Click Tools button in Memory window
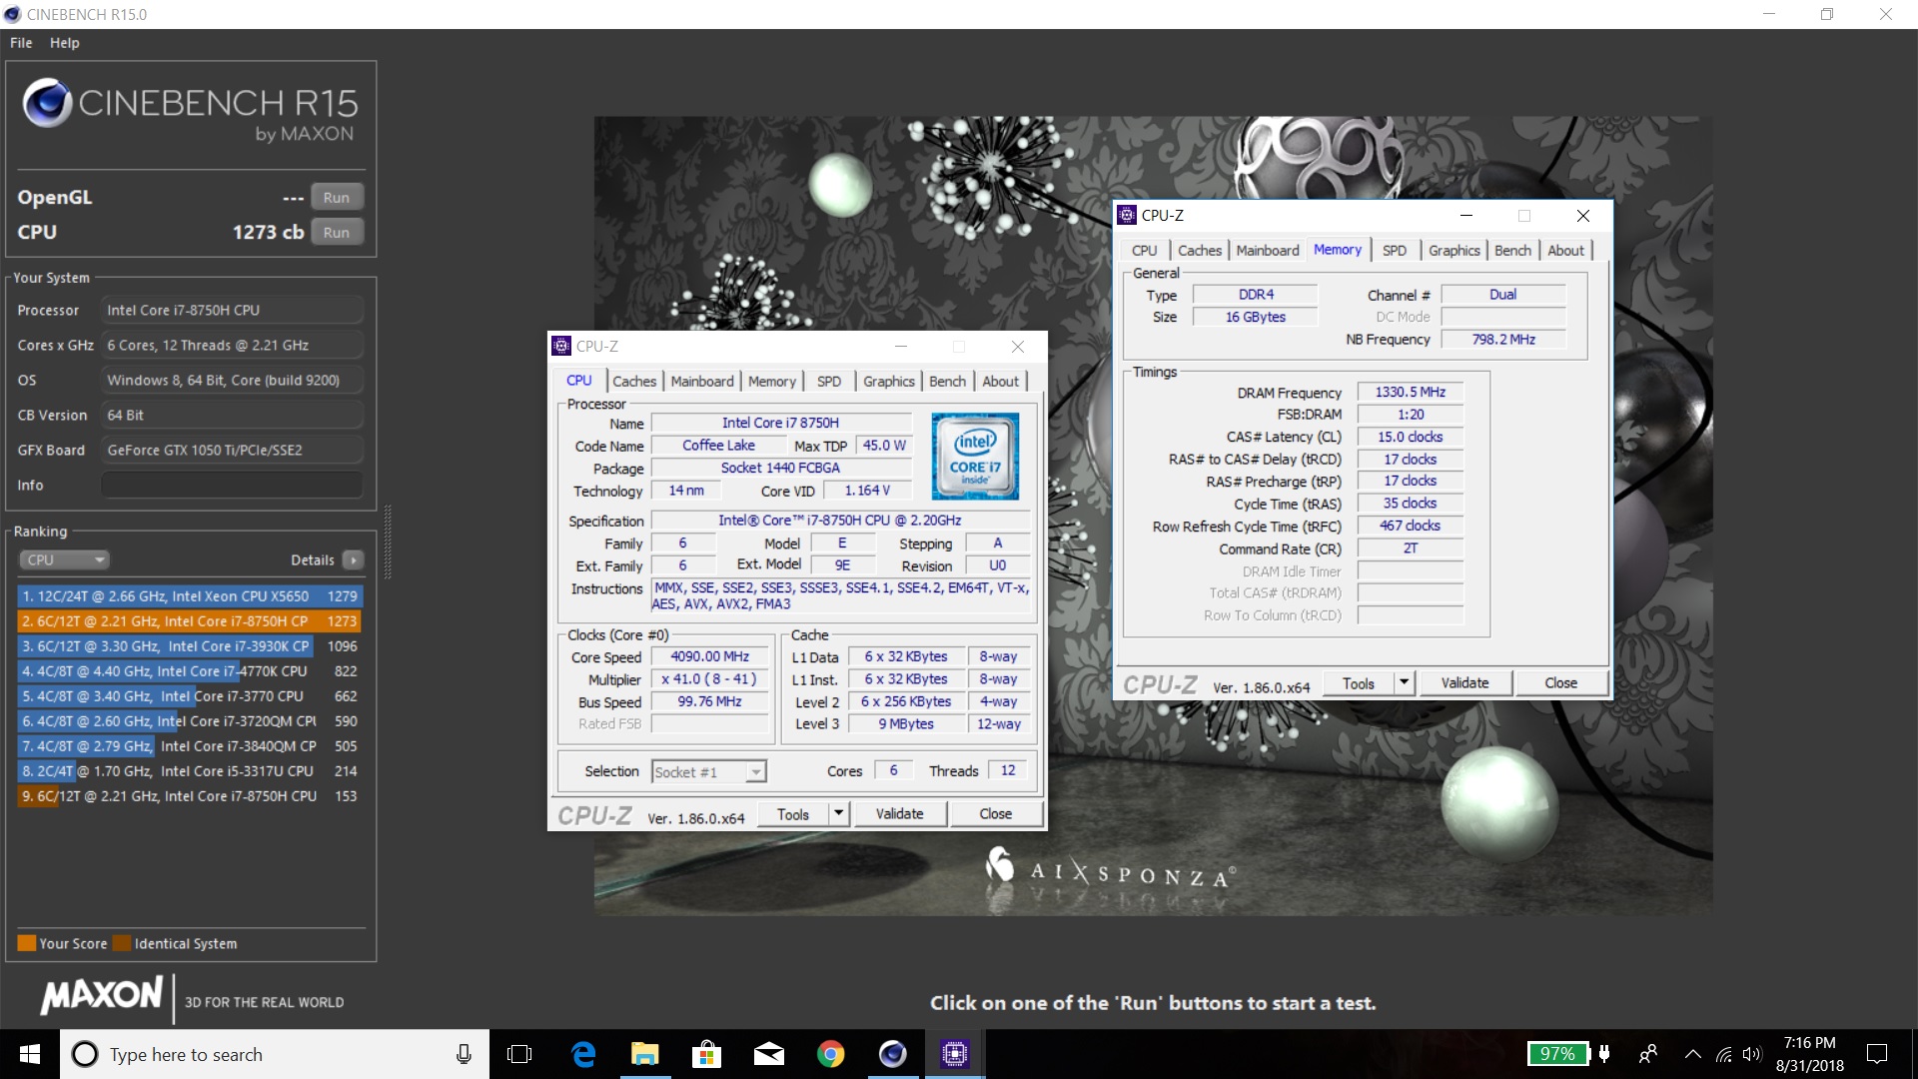Image resolution: width=1918 pixels, height=1079 pixels. 1359,682
